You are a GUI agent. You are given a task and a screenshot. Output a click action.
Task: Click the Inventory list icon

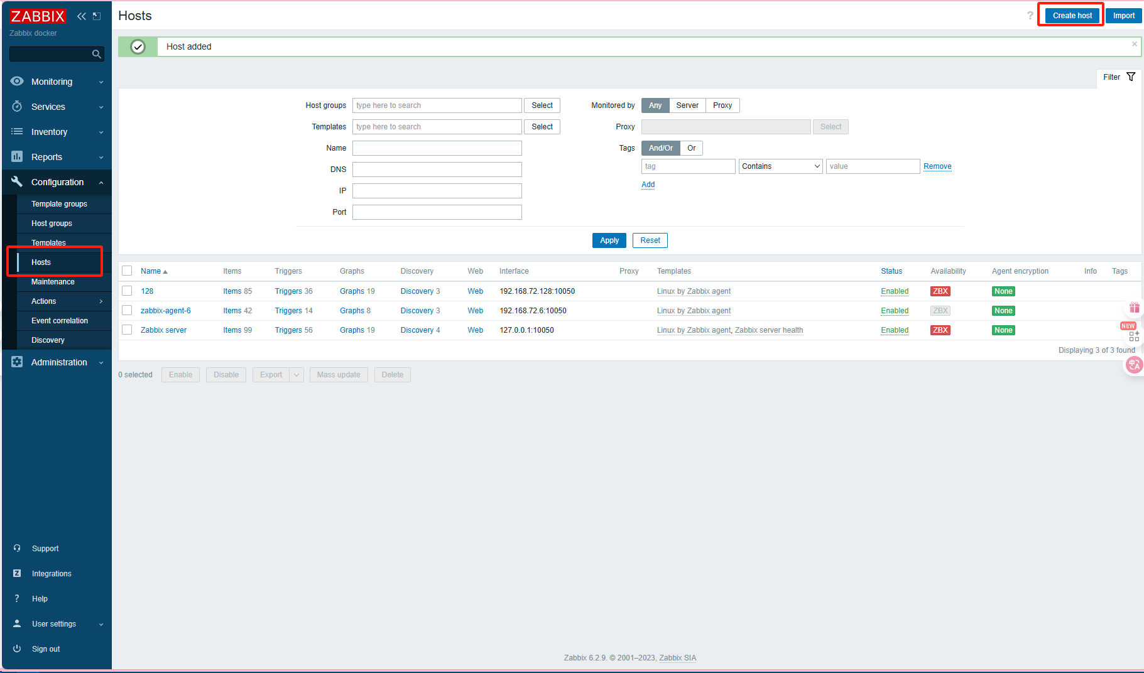pos(17,132)
